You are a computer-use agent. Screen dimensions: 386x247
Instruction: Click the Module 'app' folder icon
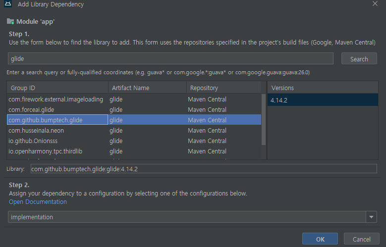(10, 21)
